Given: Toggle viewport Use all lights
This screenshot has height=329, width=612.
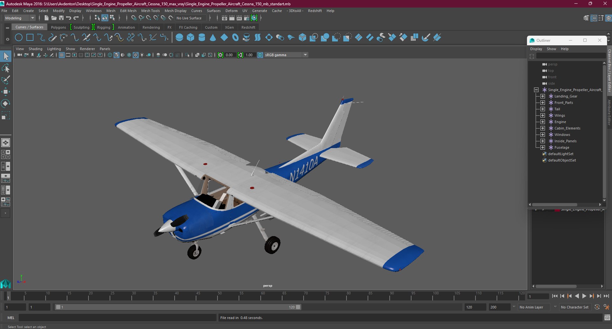Looking at the screenshot, I should 142,55.
